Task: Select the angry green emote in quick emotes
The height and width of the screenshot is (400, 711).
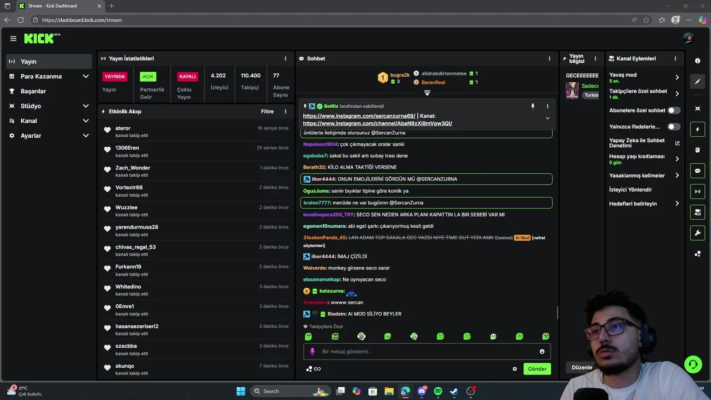Action: pyautogui.click(x=335, y=336)
